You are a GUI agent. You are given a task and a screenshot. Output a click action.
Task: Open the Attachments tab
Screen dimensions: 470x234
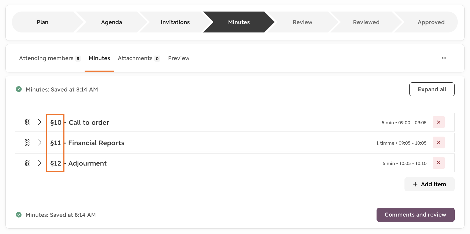[x=139, y=58]
